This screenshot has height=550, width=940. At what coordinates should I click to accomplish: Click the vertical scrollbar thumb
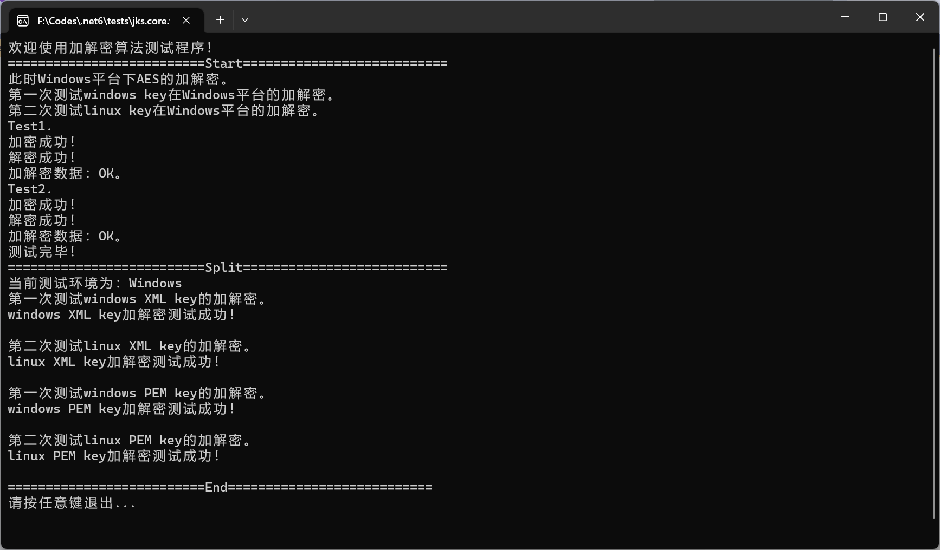click(934, 281)
